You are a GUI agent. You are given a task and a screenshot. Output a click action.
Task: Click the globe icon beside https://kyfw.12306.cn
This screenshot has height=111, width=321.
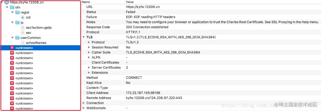click(x=7, y=2)
